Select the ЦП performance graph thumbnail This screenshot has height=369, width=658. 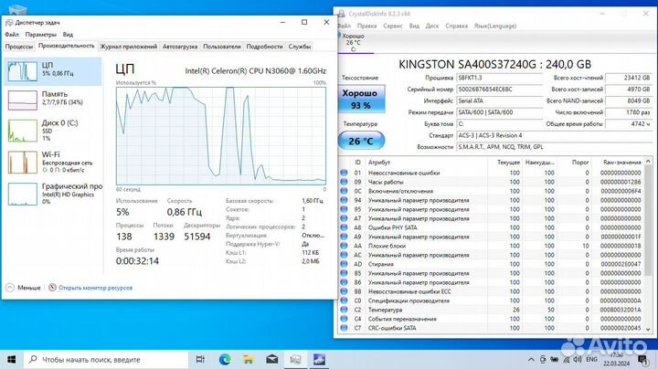tap(22, 71)
